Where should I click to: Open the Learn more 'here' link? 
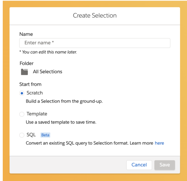[x=159, y=143]
